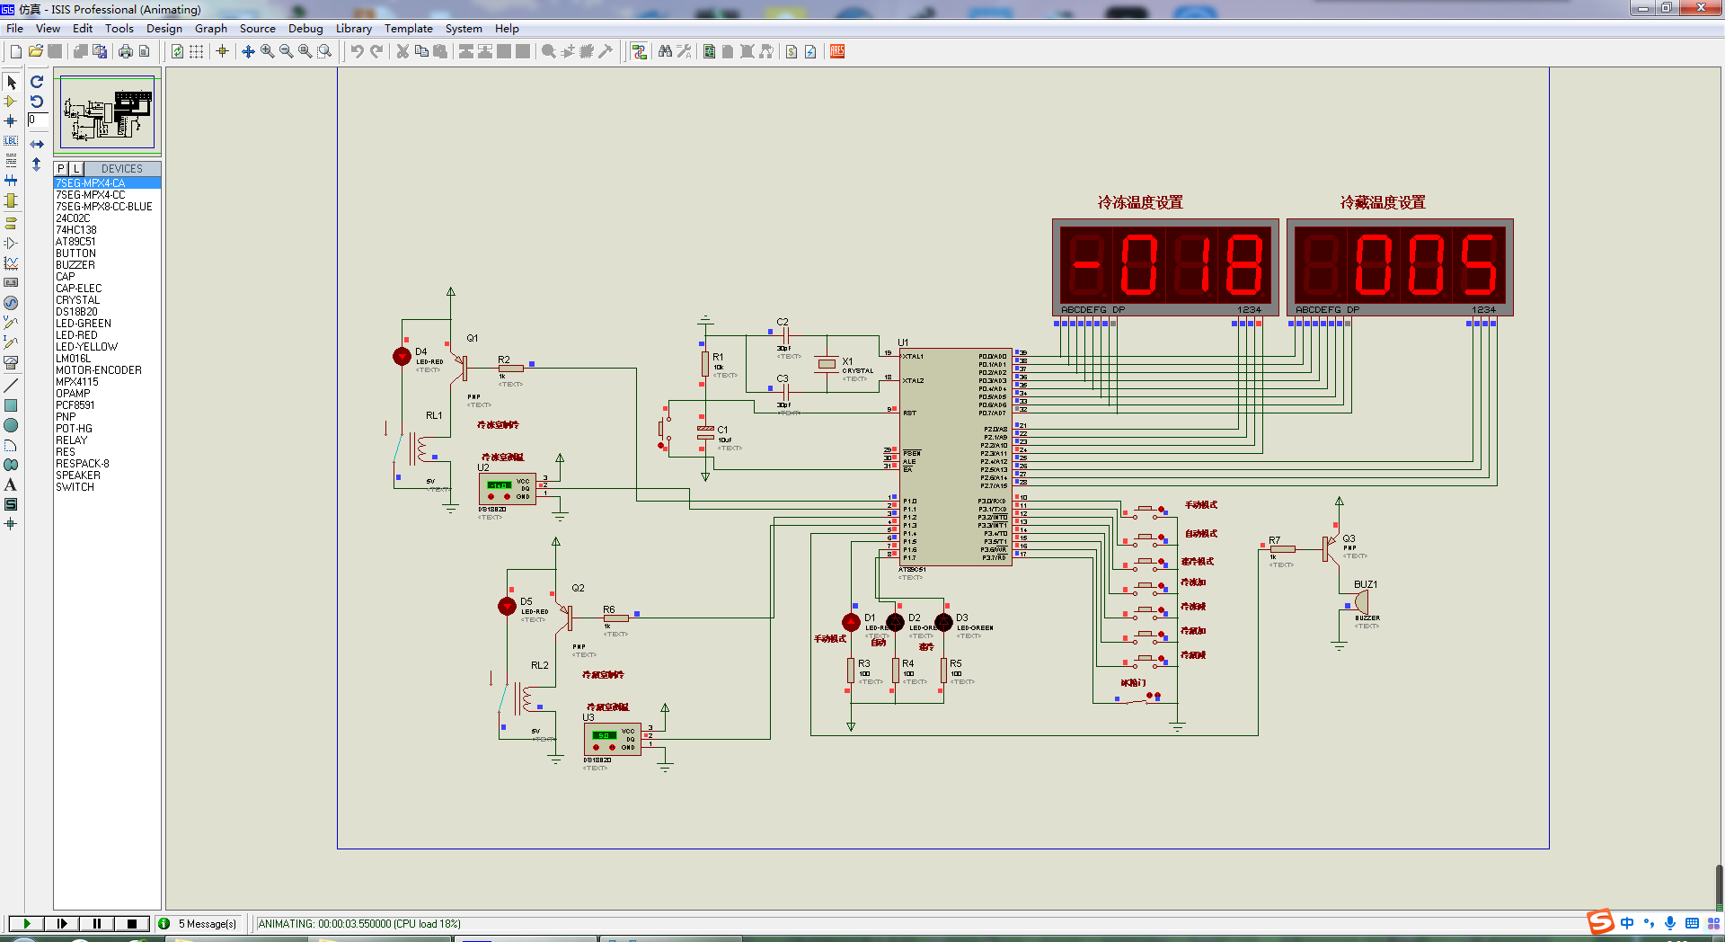Select the component mode tool
1725x942 pixels.
[x=11, y=102]
